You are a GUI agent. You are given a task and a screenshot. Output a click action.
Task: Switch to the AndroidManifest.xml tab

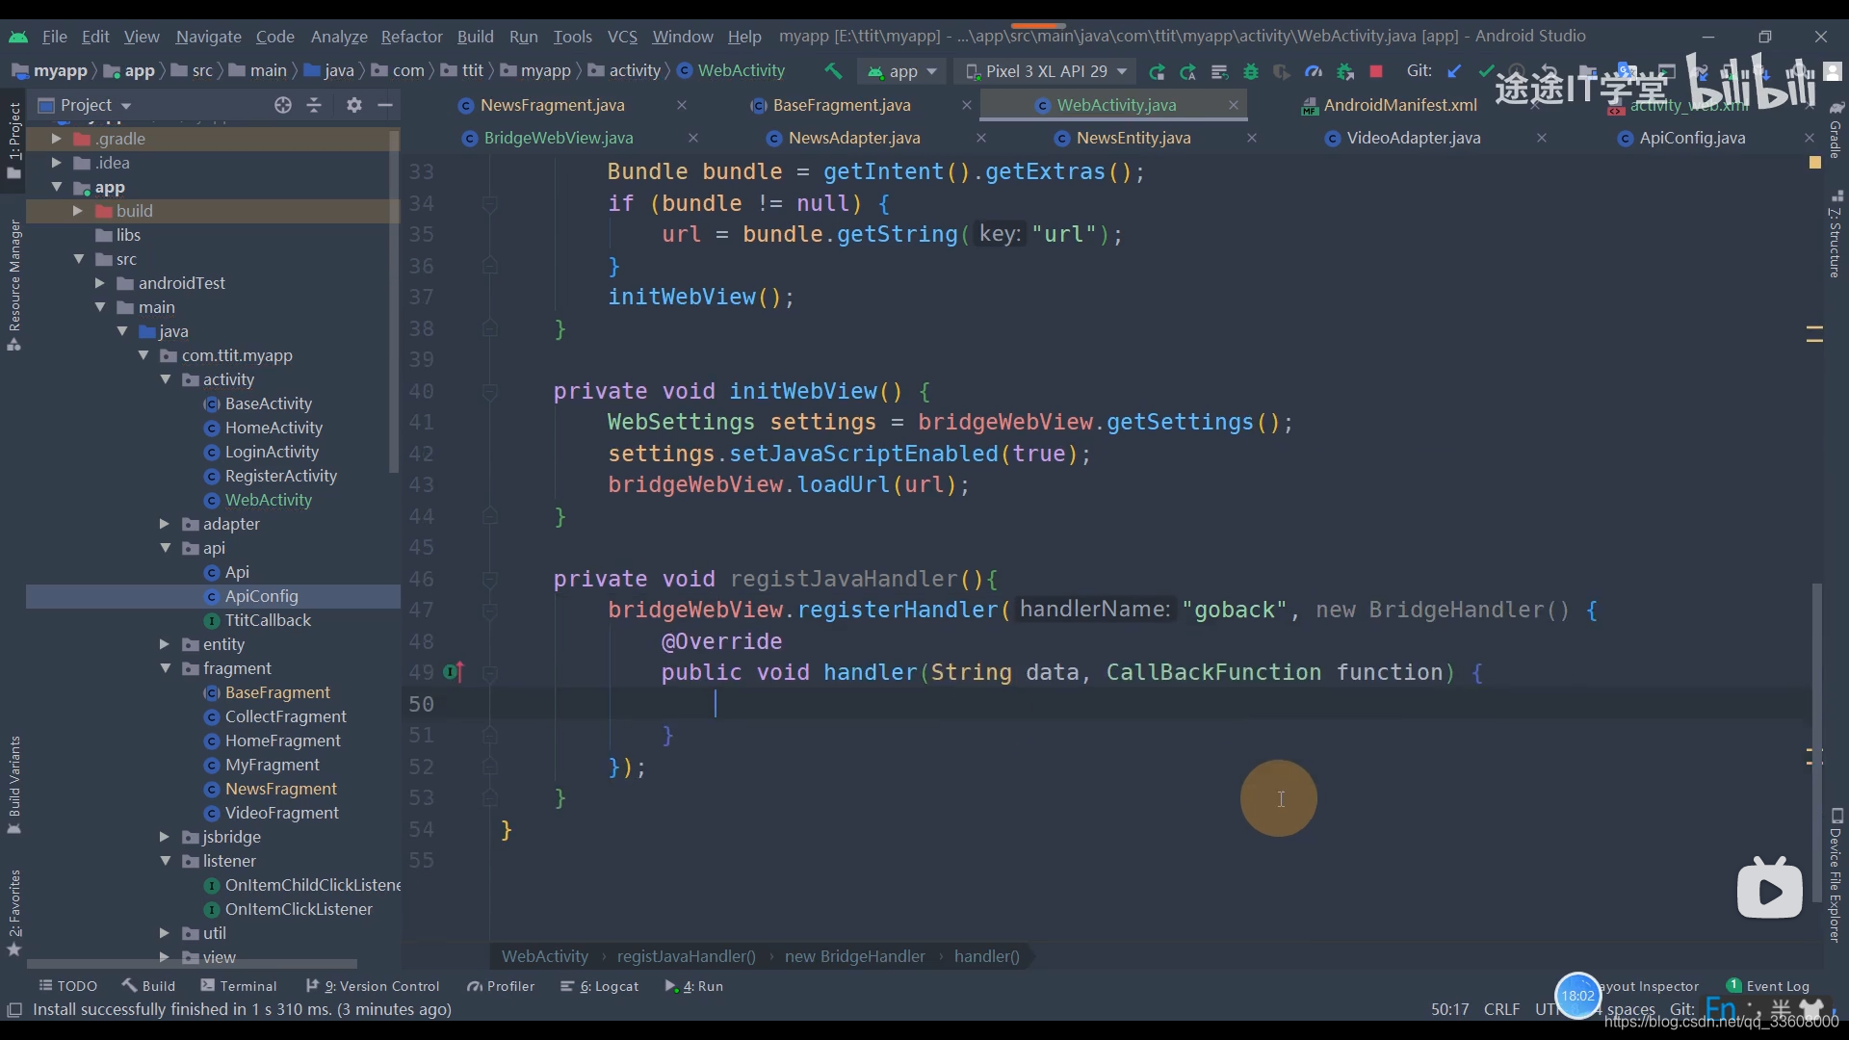[1399, 105]
